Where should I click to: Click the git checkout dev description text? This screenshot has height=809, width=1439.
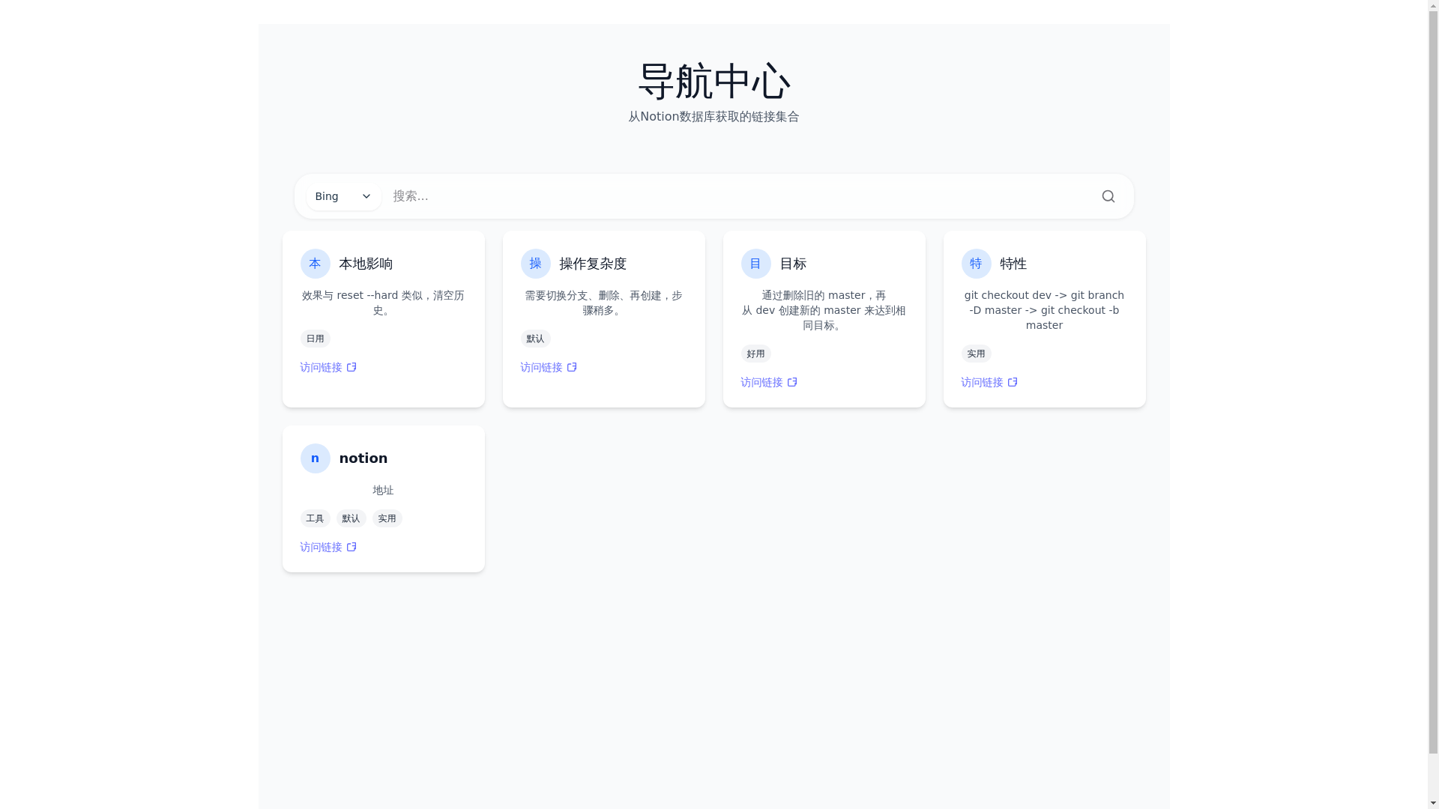pos(1044,310)
